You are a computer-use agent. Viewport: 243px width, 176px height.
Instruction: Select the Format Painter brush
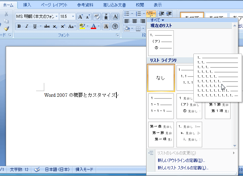(6, 28)
